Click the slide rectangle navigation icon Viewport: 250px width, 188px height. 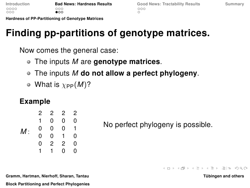coord(169,168)
